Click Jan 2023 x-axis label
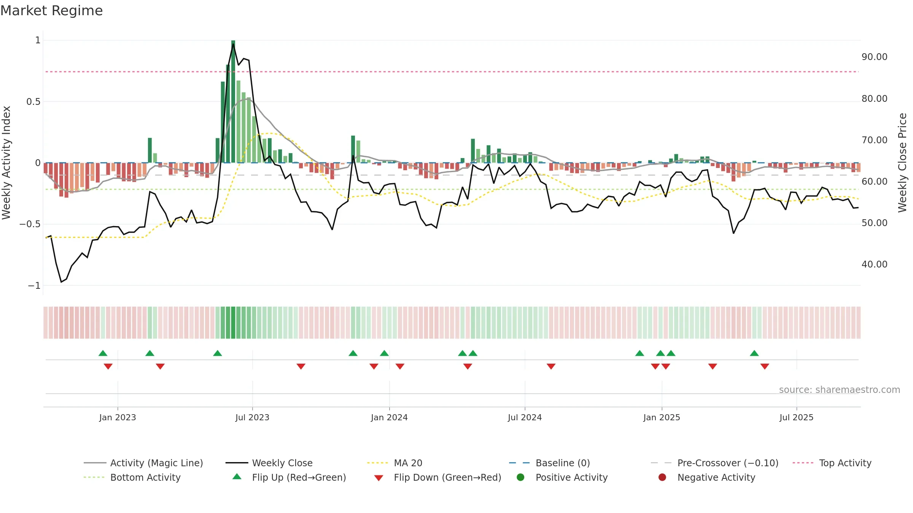The height and width of the screenshot is (513, 913). (x=118, y=417)
